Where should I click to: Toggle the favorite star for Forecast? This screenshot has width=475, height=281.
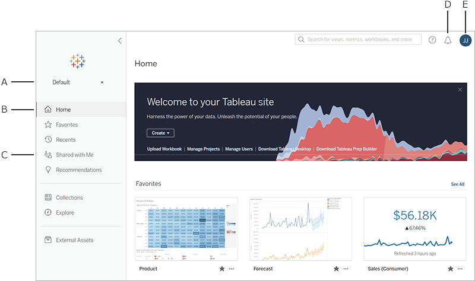click(x=336, y=269)
